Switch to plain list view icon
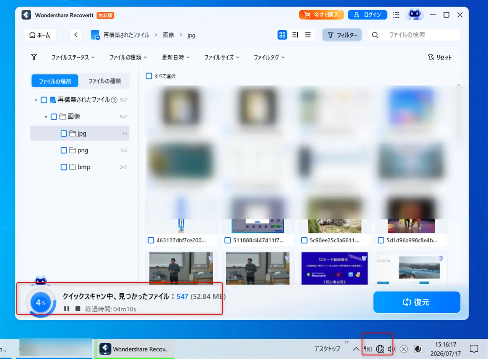Image resolution: width=488 pixels, height=359 pixels. click(308, 35)
